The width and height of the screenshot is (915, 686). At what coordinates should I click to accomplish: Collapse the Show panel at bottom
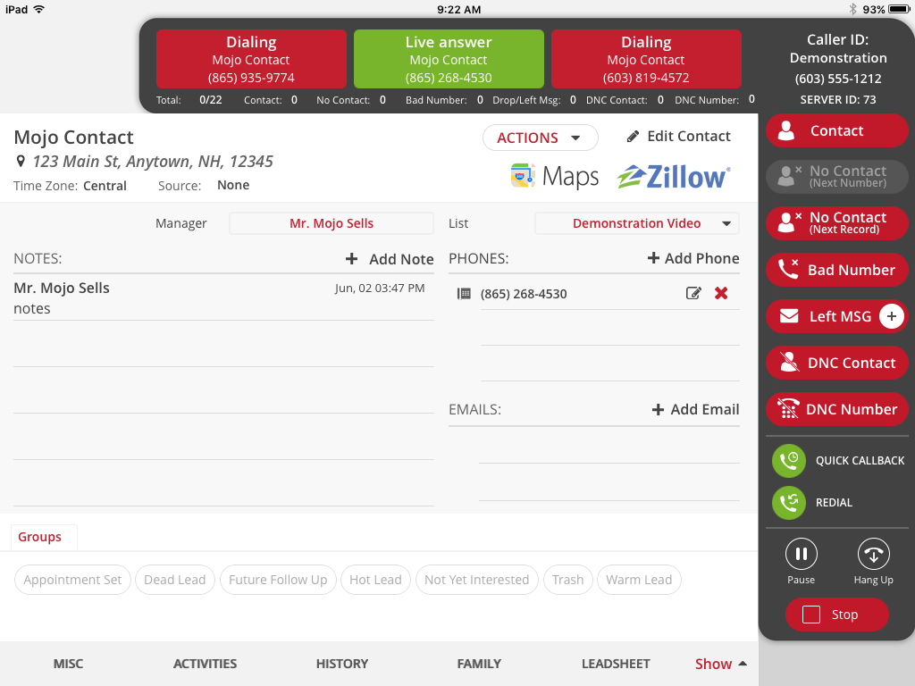pyautogui.click(x=720, y=664)
